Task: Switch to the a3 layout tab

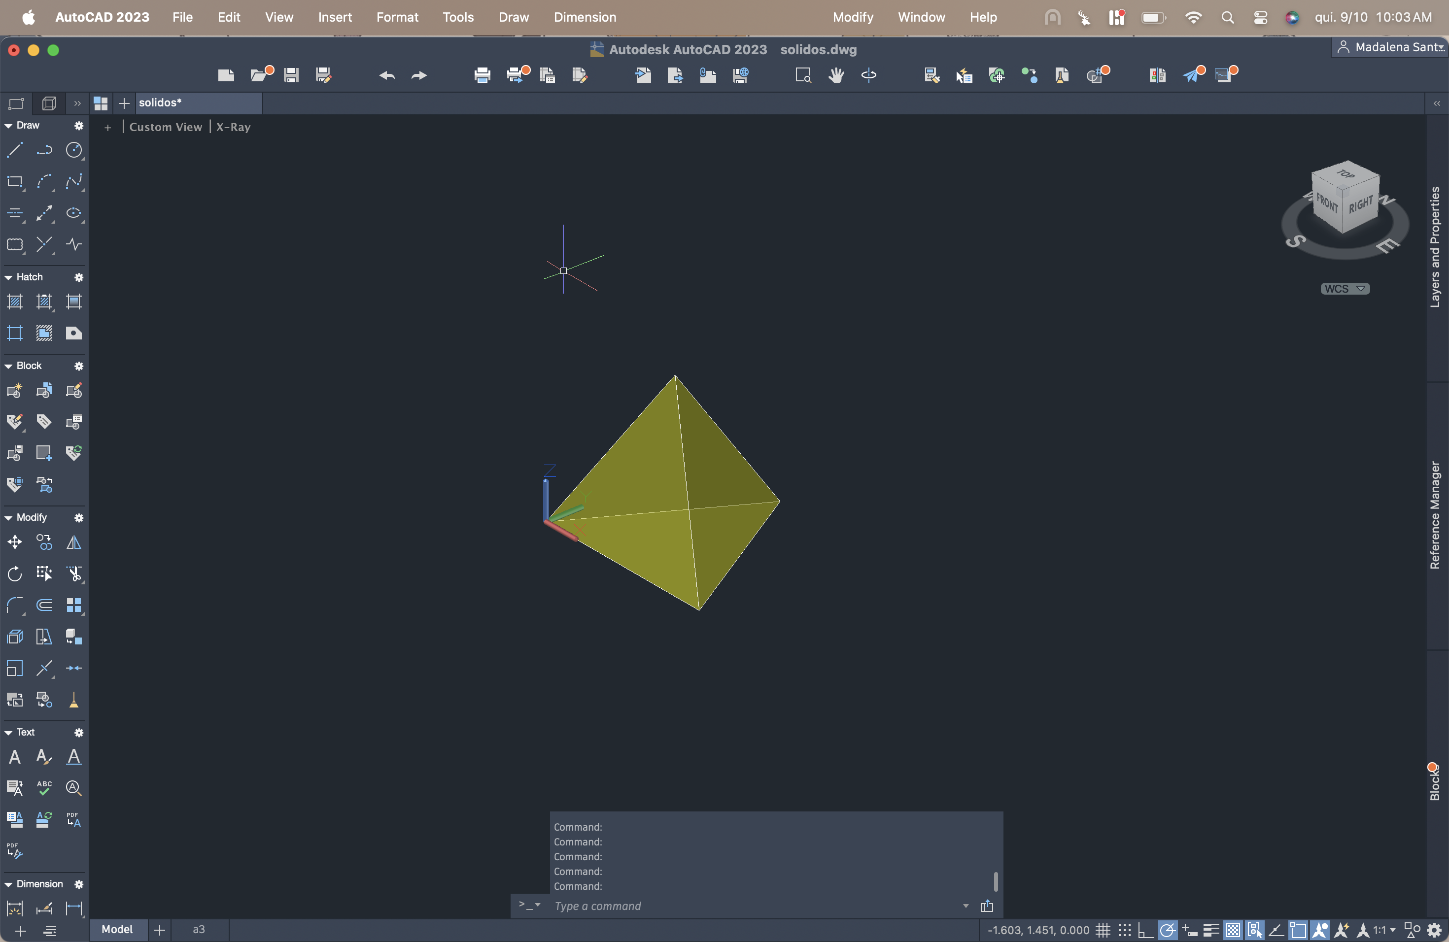Action: (199, 929)
